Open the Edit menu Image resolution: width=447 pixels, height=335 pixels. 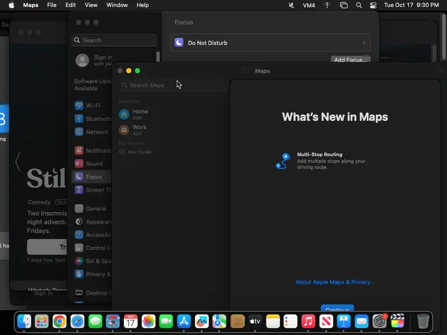coord(70,5)
